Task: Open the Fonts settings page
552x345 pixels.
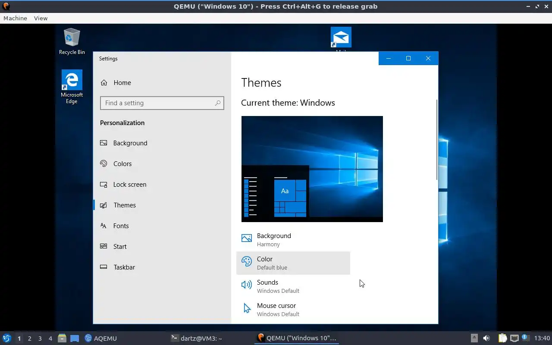Action: click(162, 226)
